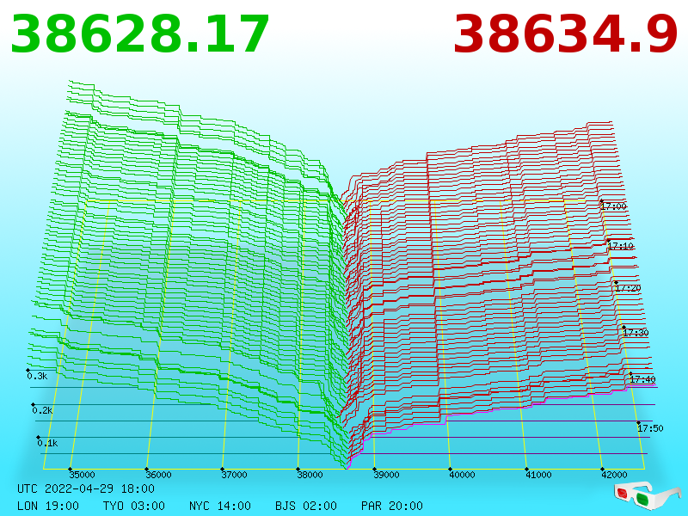Screen dimensions: 688x516
Task: Click the 17:40 time marker
Action: (x=642, y=379)
